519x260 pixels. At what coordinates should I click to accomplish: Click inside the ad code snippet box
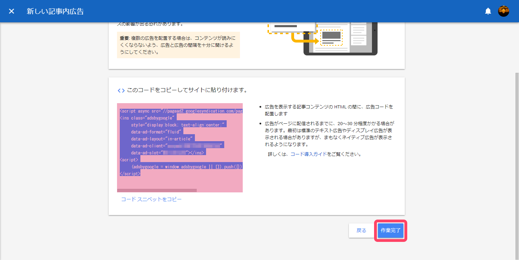pyautogui.click(x=180, y=148)
